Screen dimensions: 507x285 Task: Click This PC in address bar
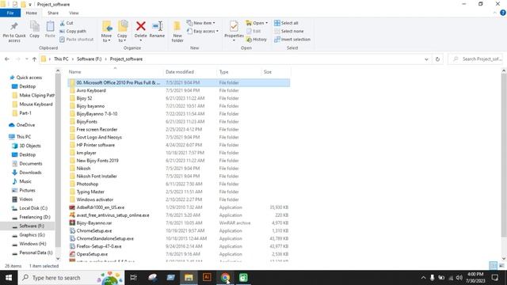tap(61, 59)
